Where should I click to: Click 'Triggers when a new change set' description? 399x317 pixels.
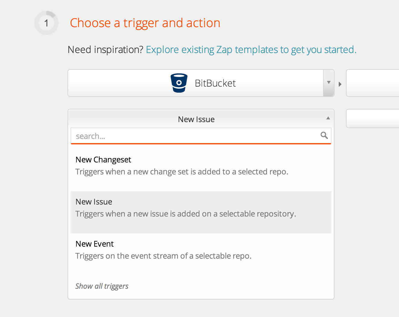pos(182,172)
